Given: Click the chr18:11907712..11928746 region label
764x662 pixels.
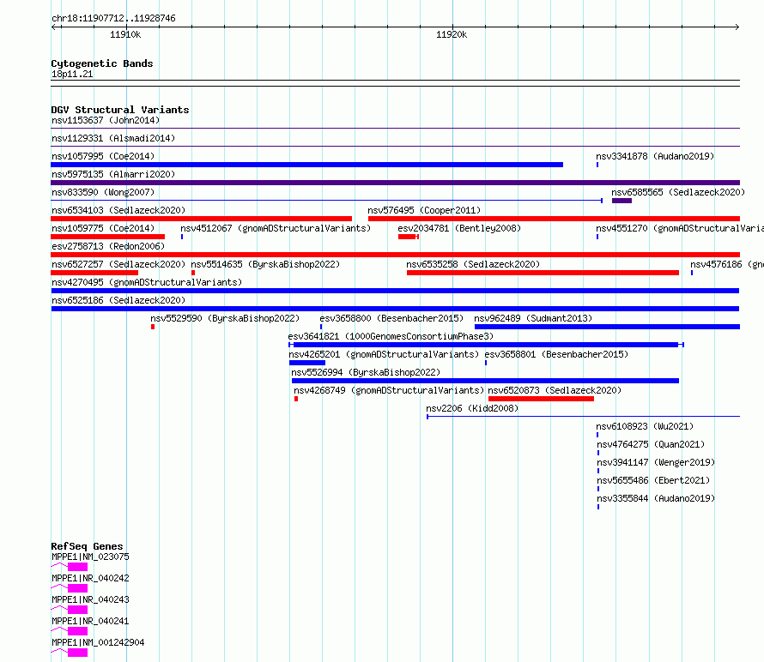Looking at the screenshot, I should click(x=113, y=19).
